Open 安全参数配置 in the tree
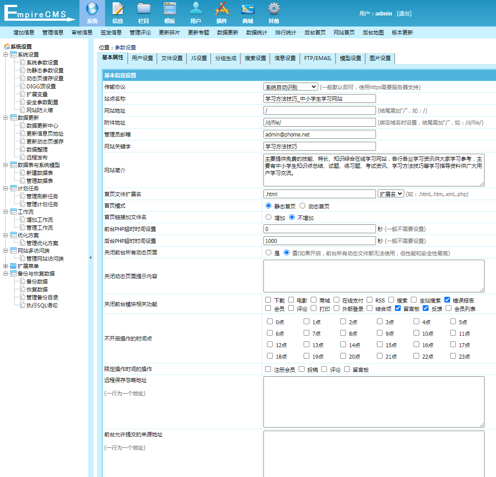The width and height of the screenshot is (496, 477). pyautogui.click(x=42, y=102)
